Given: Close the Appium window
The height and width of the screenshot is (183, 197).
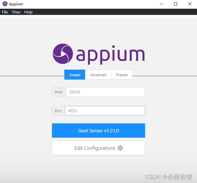Looking at the screenshot, I should pyautogui.click(x=190, y=4).
